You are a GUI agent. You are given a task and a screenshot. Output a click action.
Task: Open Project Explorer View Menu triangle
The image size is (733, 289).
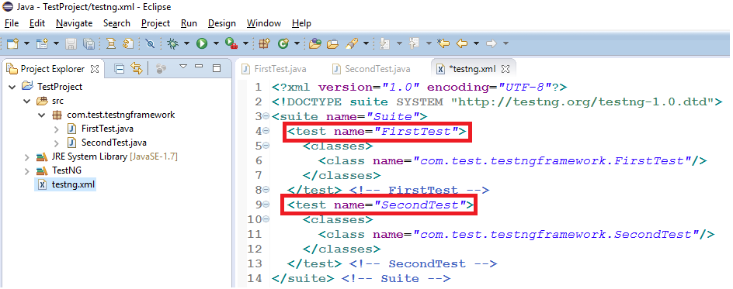183,67
